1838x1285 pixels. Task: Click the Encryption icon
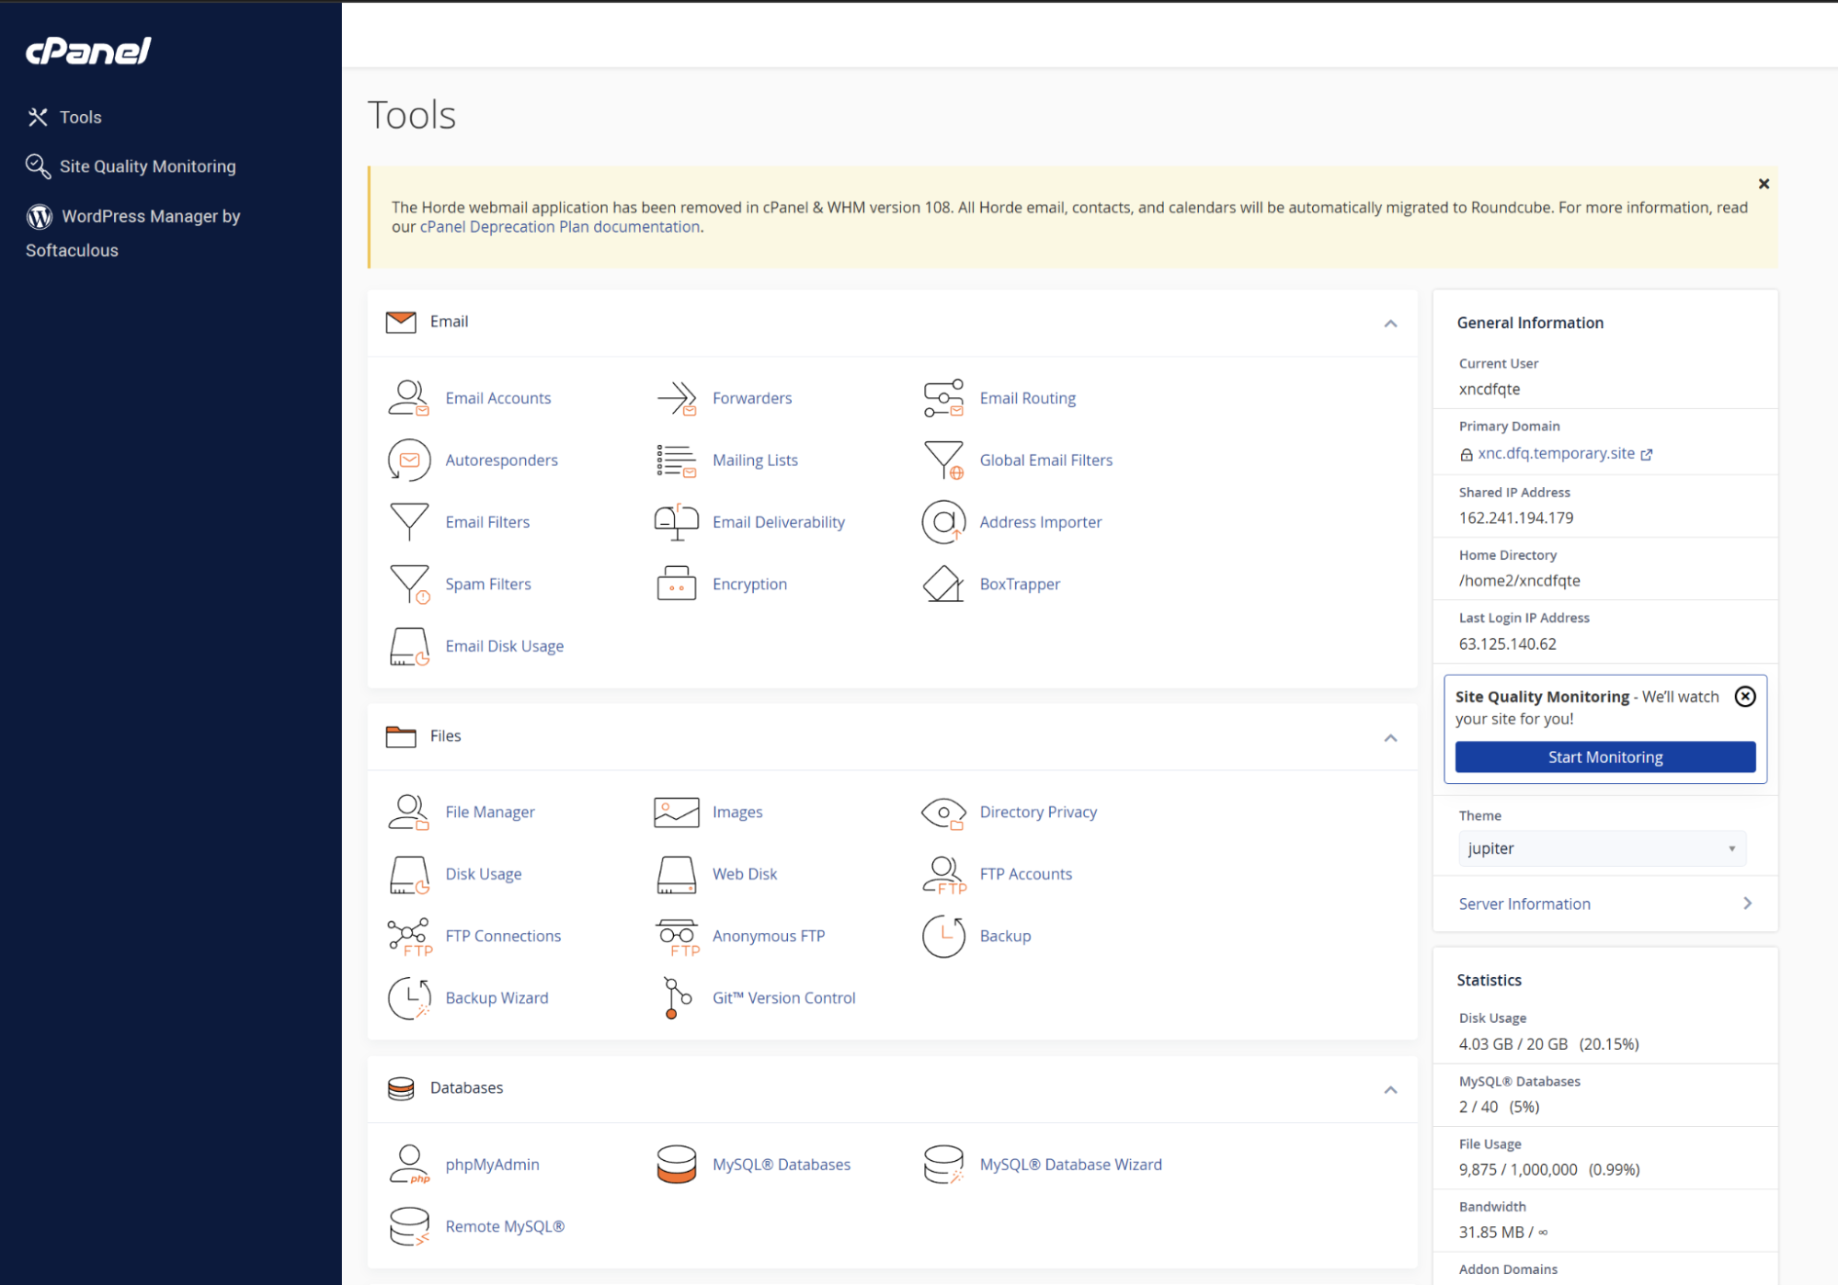[677, 584]
